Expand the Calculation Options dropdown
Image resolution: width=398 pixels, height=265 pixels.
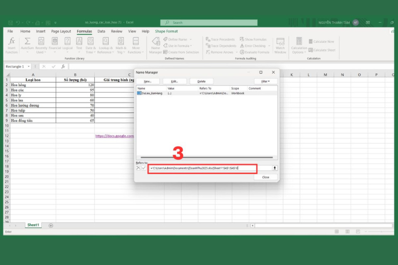298,46
